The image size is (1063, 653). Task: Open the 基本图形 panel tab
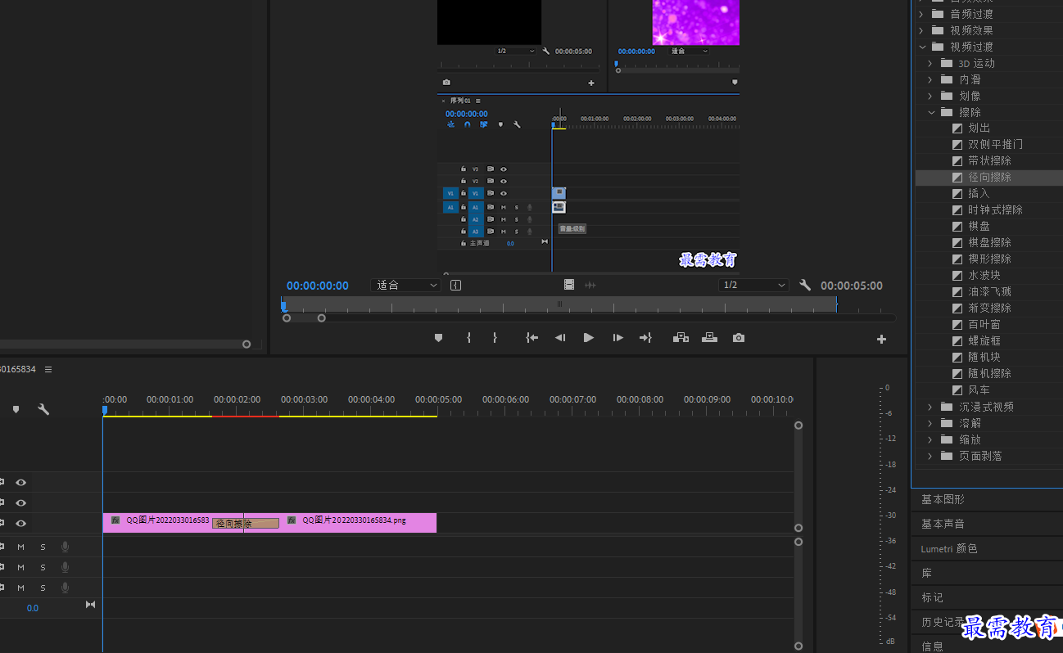pos(943,499)
